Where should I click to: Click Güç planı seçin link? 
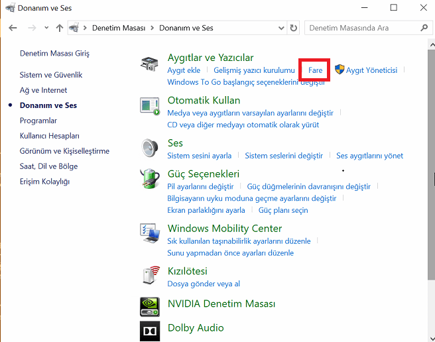pyautogui.click(x=283, y=211)
